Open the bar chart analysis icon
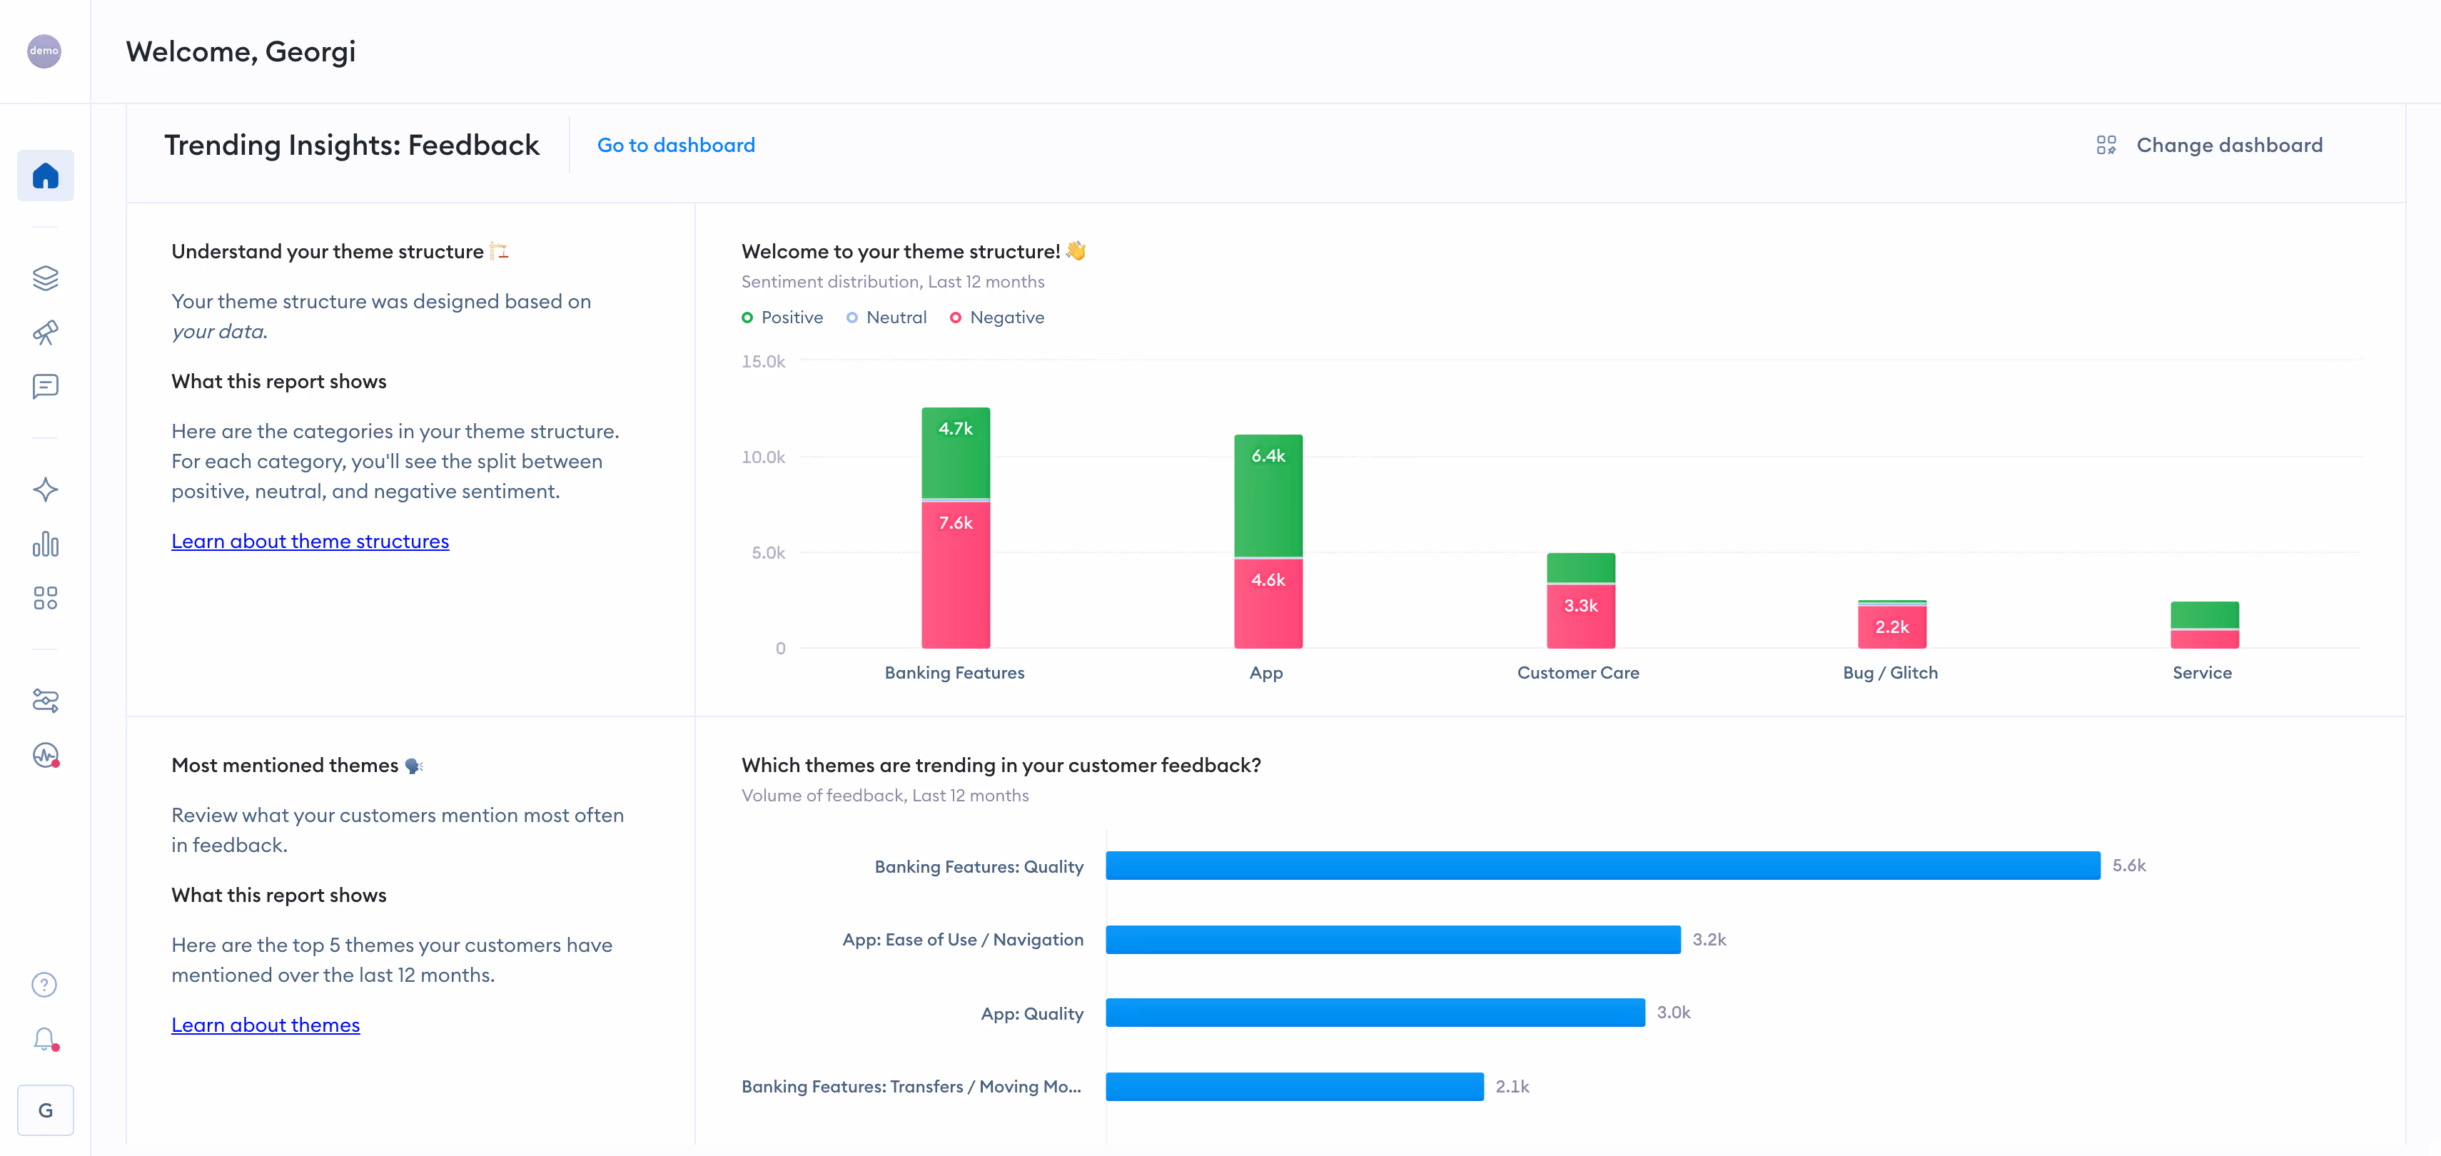The width and height of the screenshot is (2441, 1156). click(46, 544)
